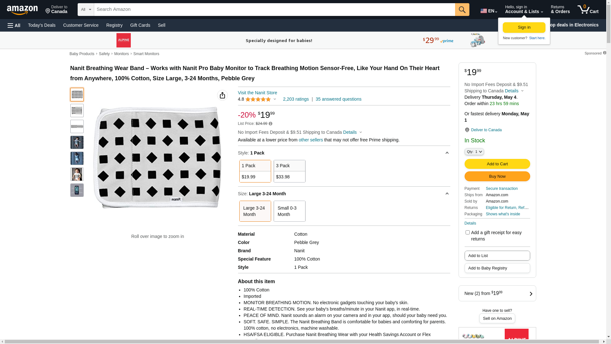Open the Visit the Nanit Store link

click(257, 93)
